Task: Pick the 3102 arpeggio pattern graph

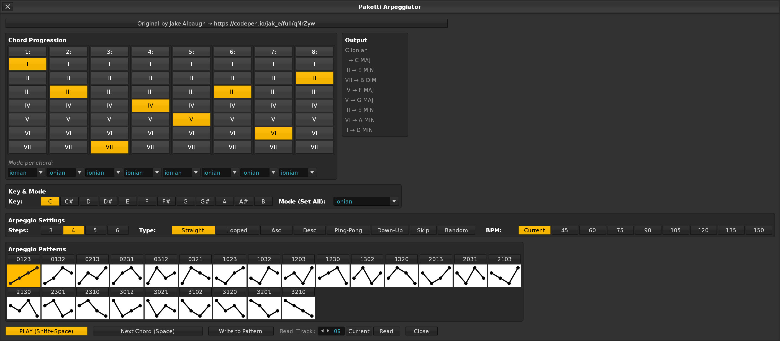Action: tap(195, 308)
